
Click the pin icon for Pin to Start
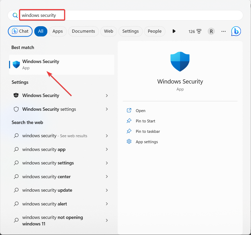click(129, 121)
